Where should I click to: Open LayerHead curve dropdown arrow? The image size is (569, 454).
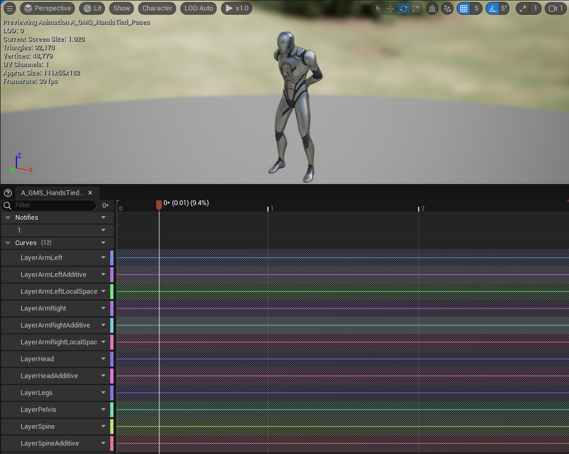[104, 359]
